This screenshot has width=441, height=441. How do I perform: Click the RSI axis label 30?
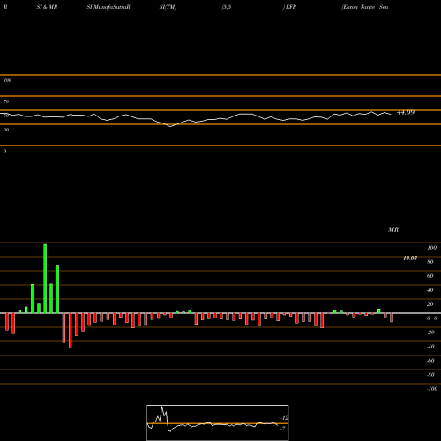(6, 130)
